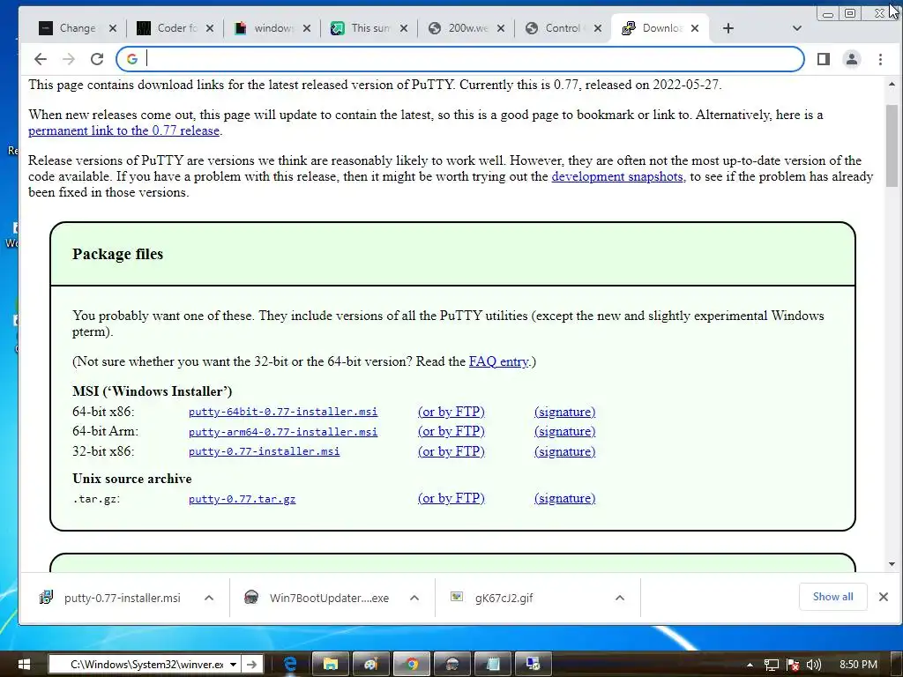Open the FAQ entry link

pyautogui.click(x=499, y=361)
